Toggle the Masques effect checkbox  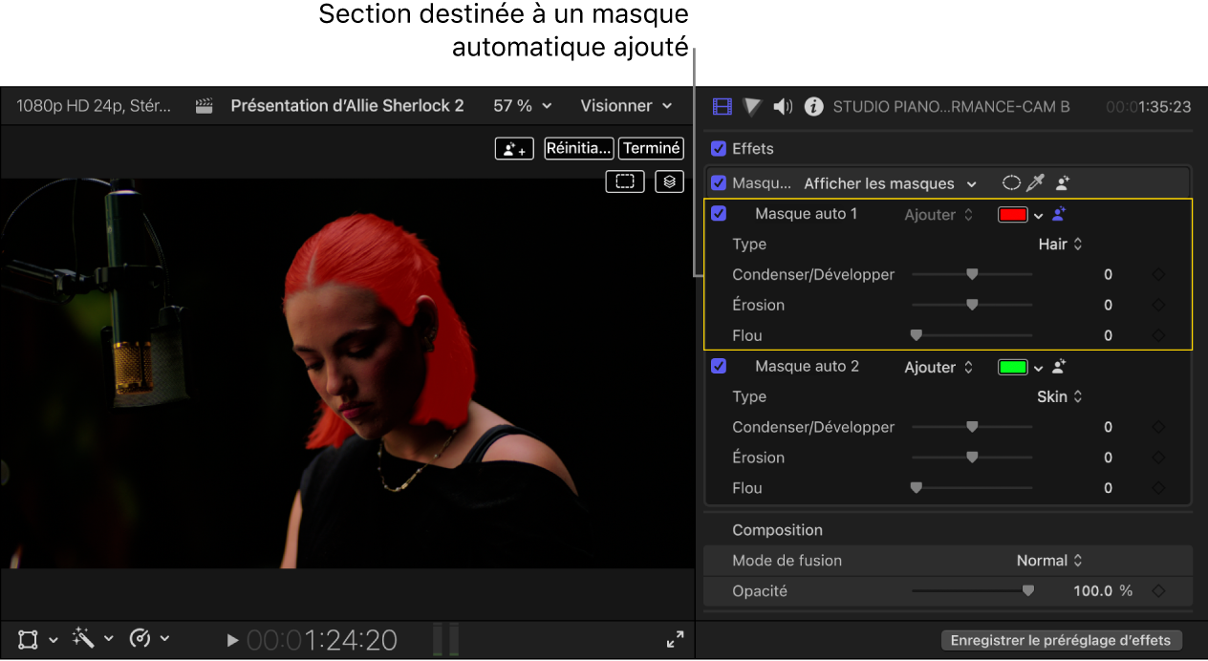point(719,182)
